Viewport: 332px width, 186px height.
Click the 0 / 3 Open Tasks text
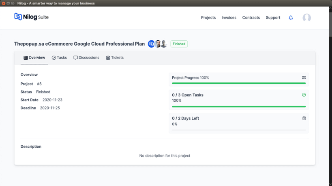click(188, 95)
